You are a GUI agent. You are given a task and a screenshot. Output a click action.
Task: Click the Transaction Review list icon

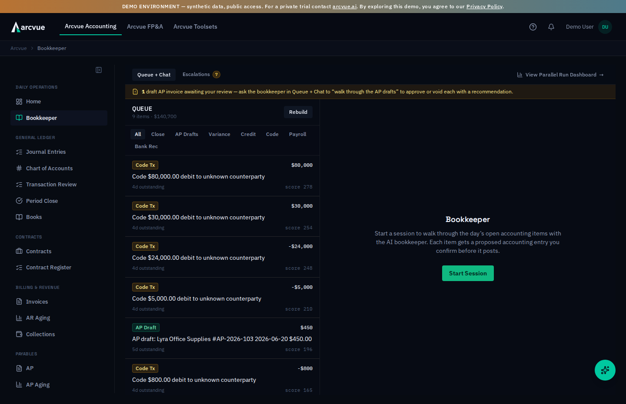(x=19, y=185)
